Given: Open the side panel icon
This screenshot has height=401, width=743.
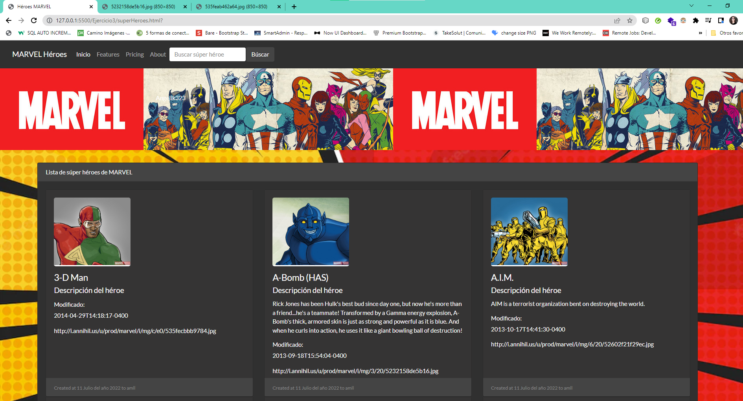Looking at the screenshot, I should (721, 20).
